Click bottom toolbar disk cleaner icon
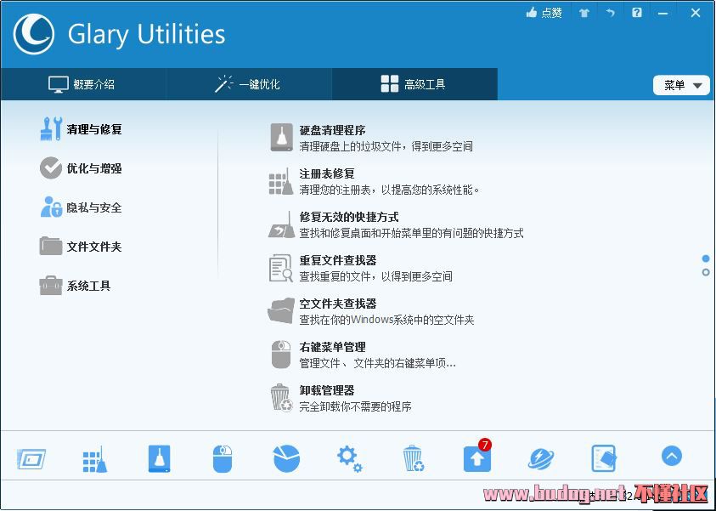 160,458
